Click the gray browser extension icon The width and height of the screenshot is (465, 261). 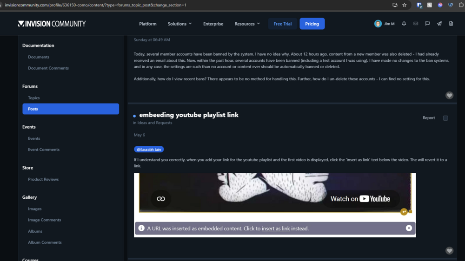pos(429,5)
